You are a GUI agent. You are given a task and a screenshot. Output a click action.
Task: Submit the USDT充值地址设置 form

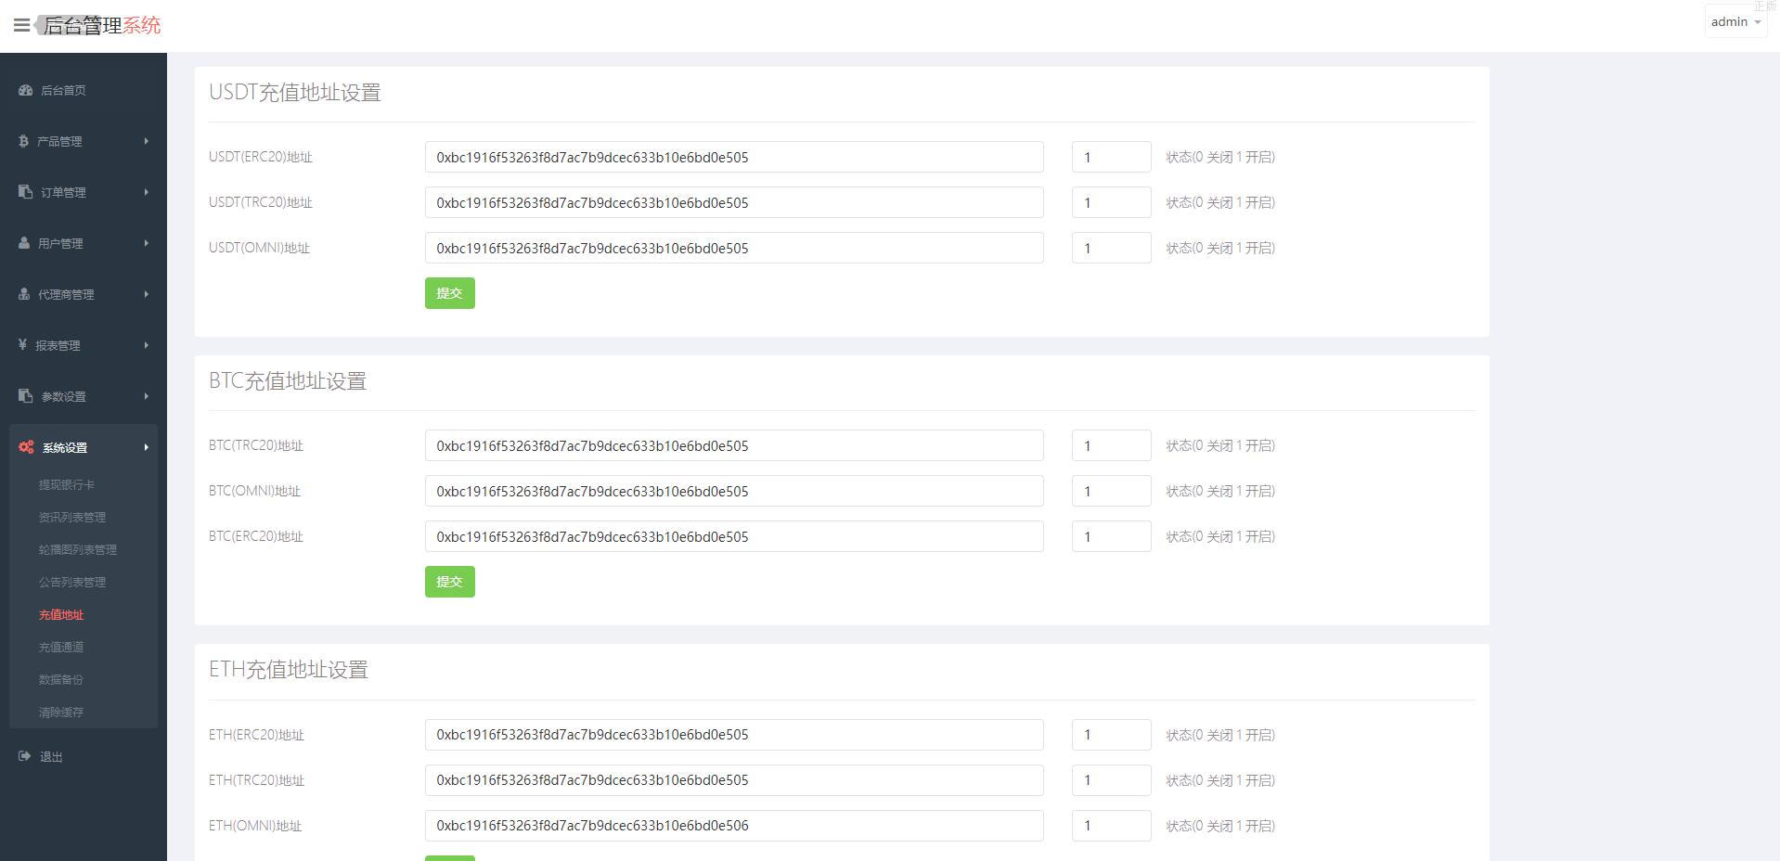(450, 293)
